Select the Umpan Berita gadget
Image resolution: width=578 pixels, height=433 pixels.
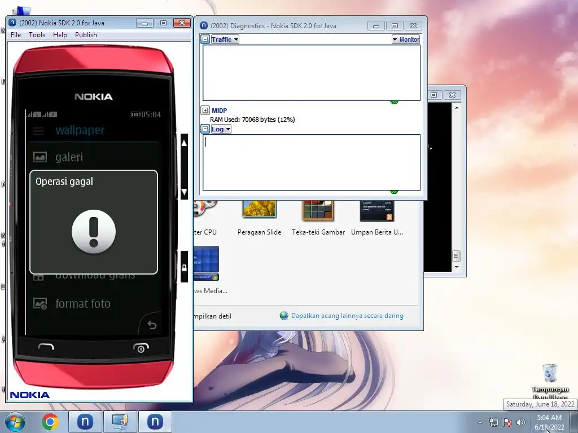(376, 217)
